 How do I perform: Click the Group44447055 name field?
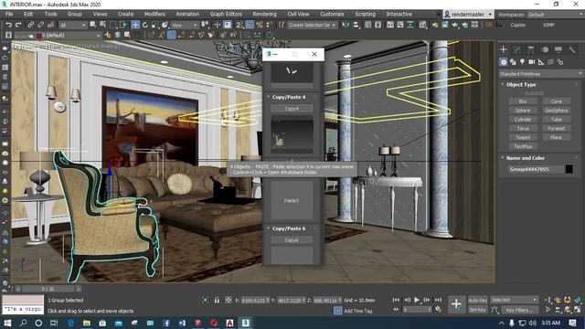coord(536,169)
